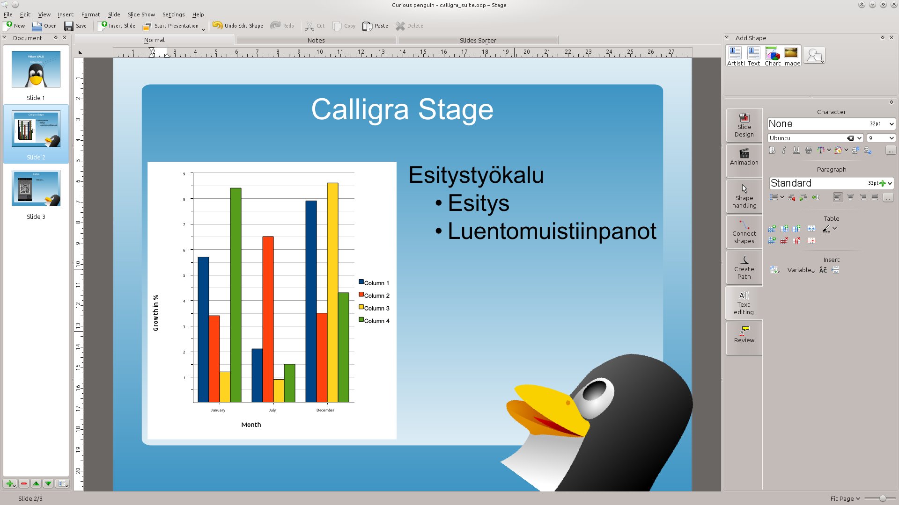Set paragraph alignment to left
Viewport: 899px width, 505px height.
838,197
